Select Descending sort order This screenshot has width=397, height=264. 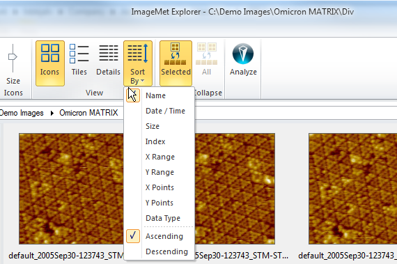click(x=159, y=251)
